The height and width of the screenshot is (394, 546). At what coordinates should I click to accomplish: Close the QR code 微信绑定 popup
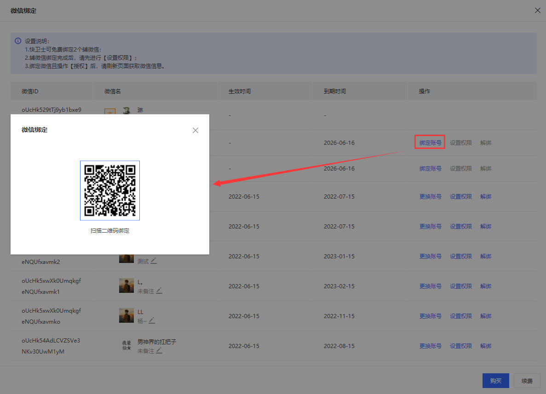[x=195, y=130]
